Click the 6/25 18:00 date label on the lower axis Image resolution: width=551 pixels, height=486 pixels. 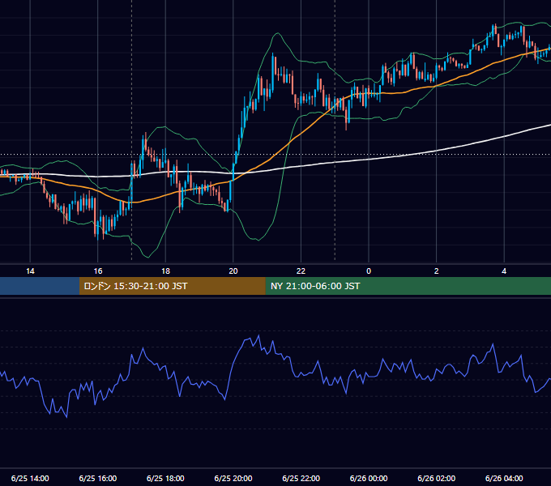(x=165, y=478)
